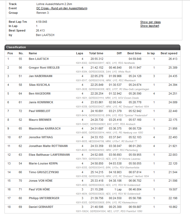Viewport: 190px width, 219px height.
Task: Open the DC Cross event link
Action: point(62,8)
